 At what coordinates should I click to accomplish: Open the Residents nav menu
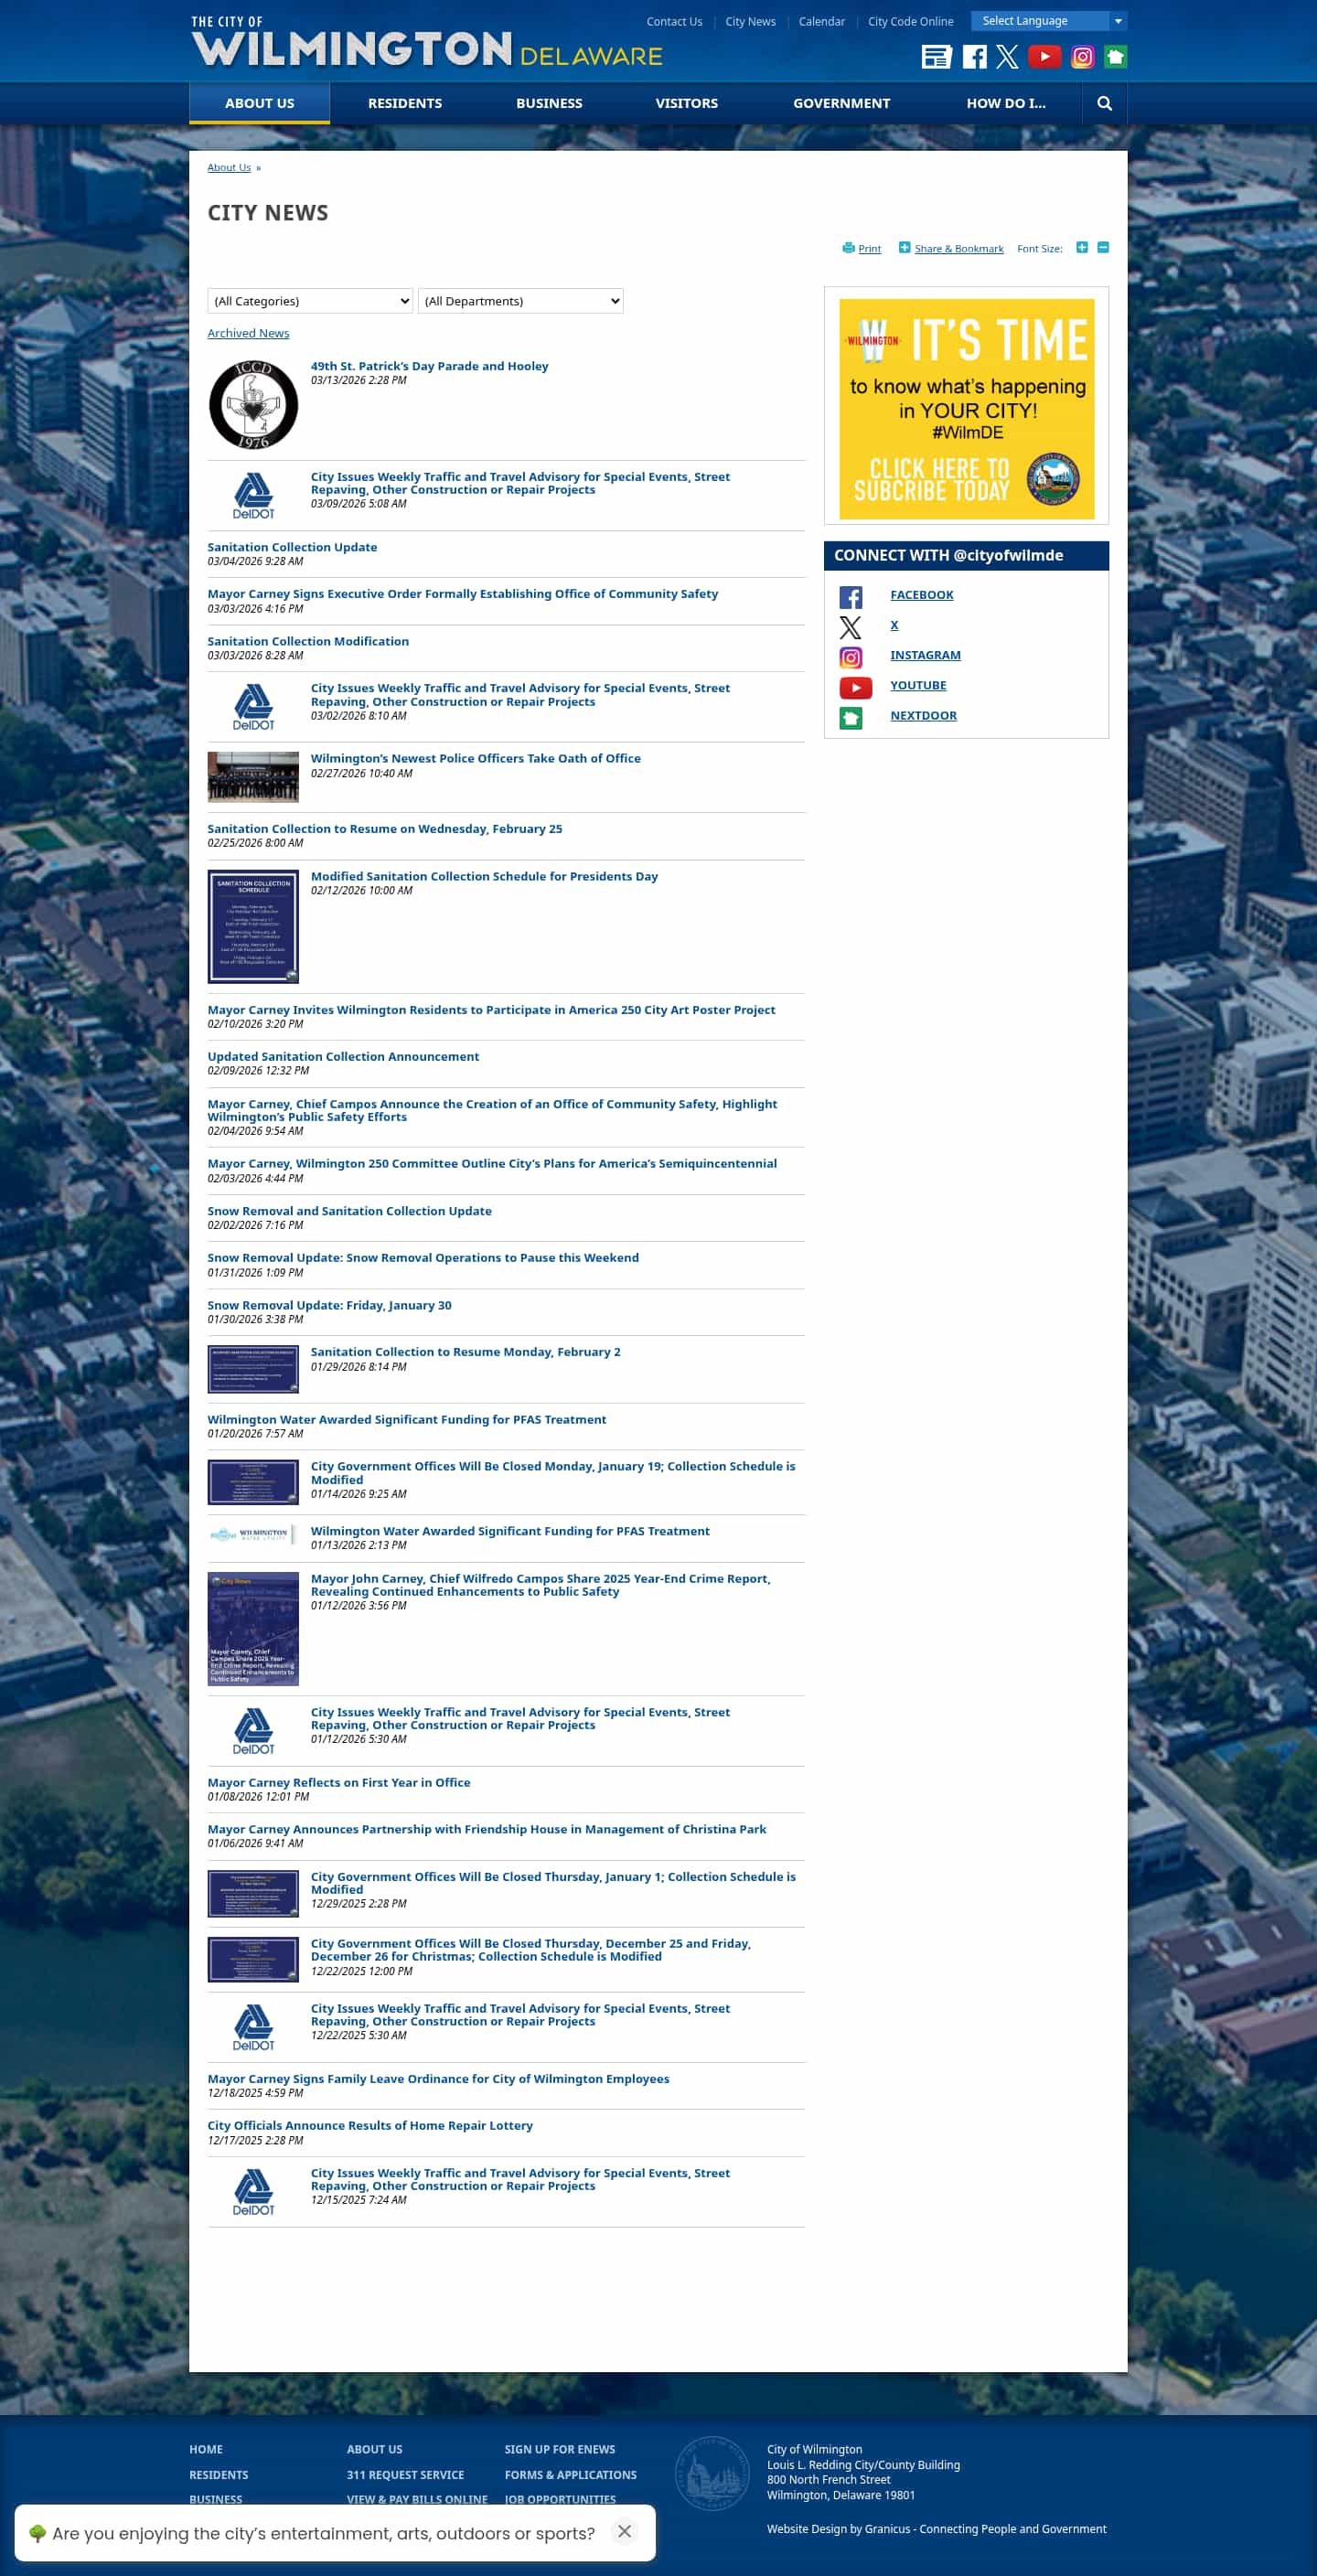click(404, 103)
